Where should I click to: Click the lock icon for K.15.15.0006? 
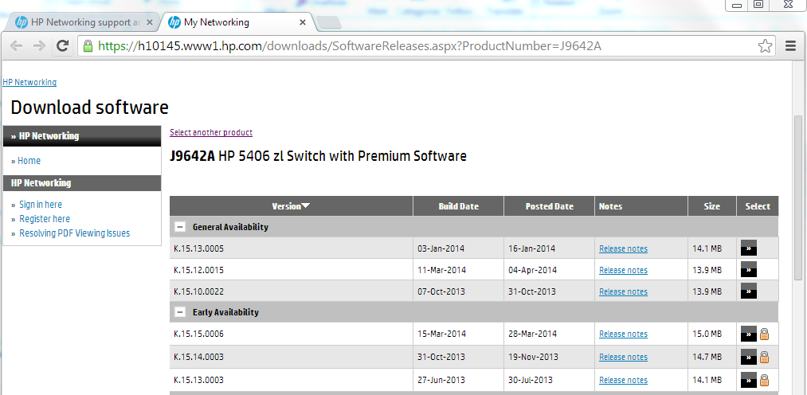tap(764, 334)
